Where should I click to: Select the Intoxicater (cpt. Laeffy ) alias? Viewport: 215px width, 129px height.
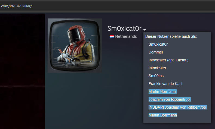168,60
